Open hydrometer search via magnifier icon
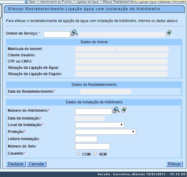This screenshot has width=187, height=177. point(116,111)
